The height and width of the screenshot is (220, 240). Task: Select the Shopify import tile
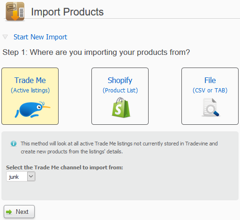tap(120, 96)
